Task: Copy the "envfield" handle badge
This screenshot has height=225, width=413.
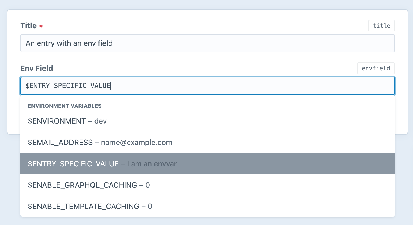Action: coord(376,68)
